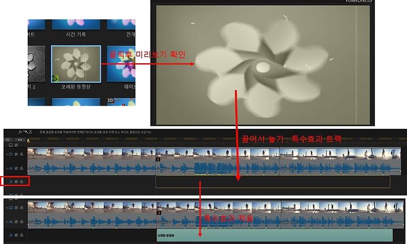Disable effect track holding 오래된 동영상 clip
Screen dimensions: 407x244
point(16,235)
